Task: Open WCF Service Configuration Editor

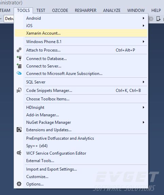Action: tap(81, 153)
